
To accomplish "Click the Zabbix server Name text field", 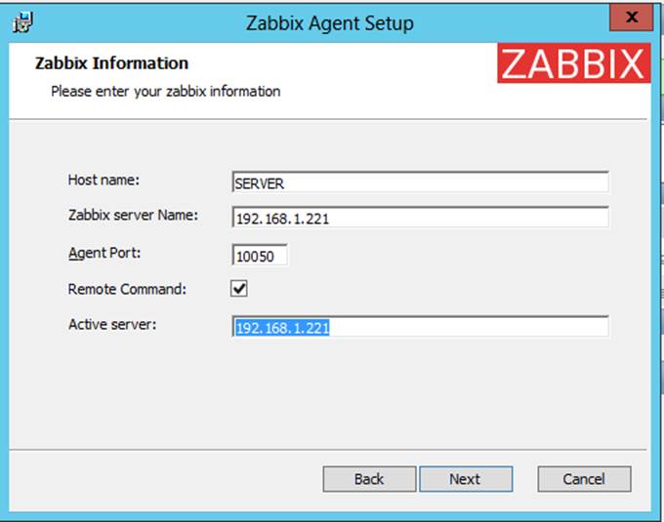I will click(420, 219).
